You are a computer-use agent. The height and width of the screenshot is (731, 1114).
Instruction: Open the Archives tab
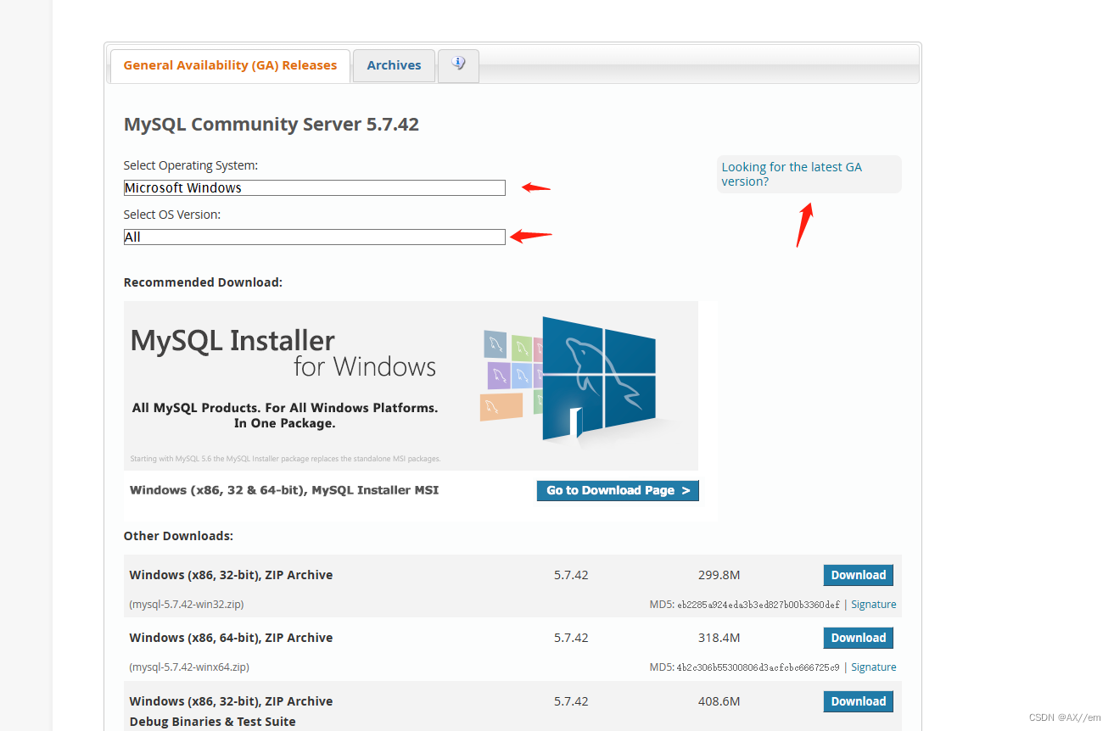click(394, 65)
